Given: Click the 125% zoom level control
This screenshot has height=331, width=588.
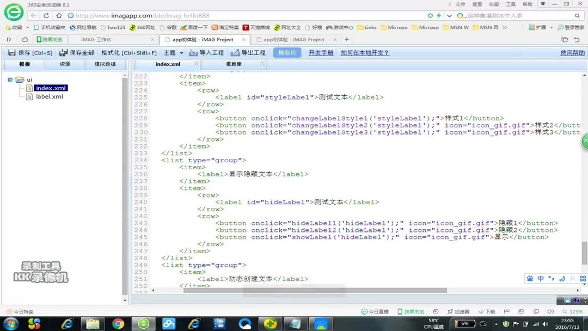Looking at the screenshot, I should 577,311.
